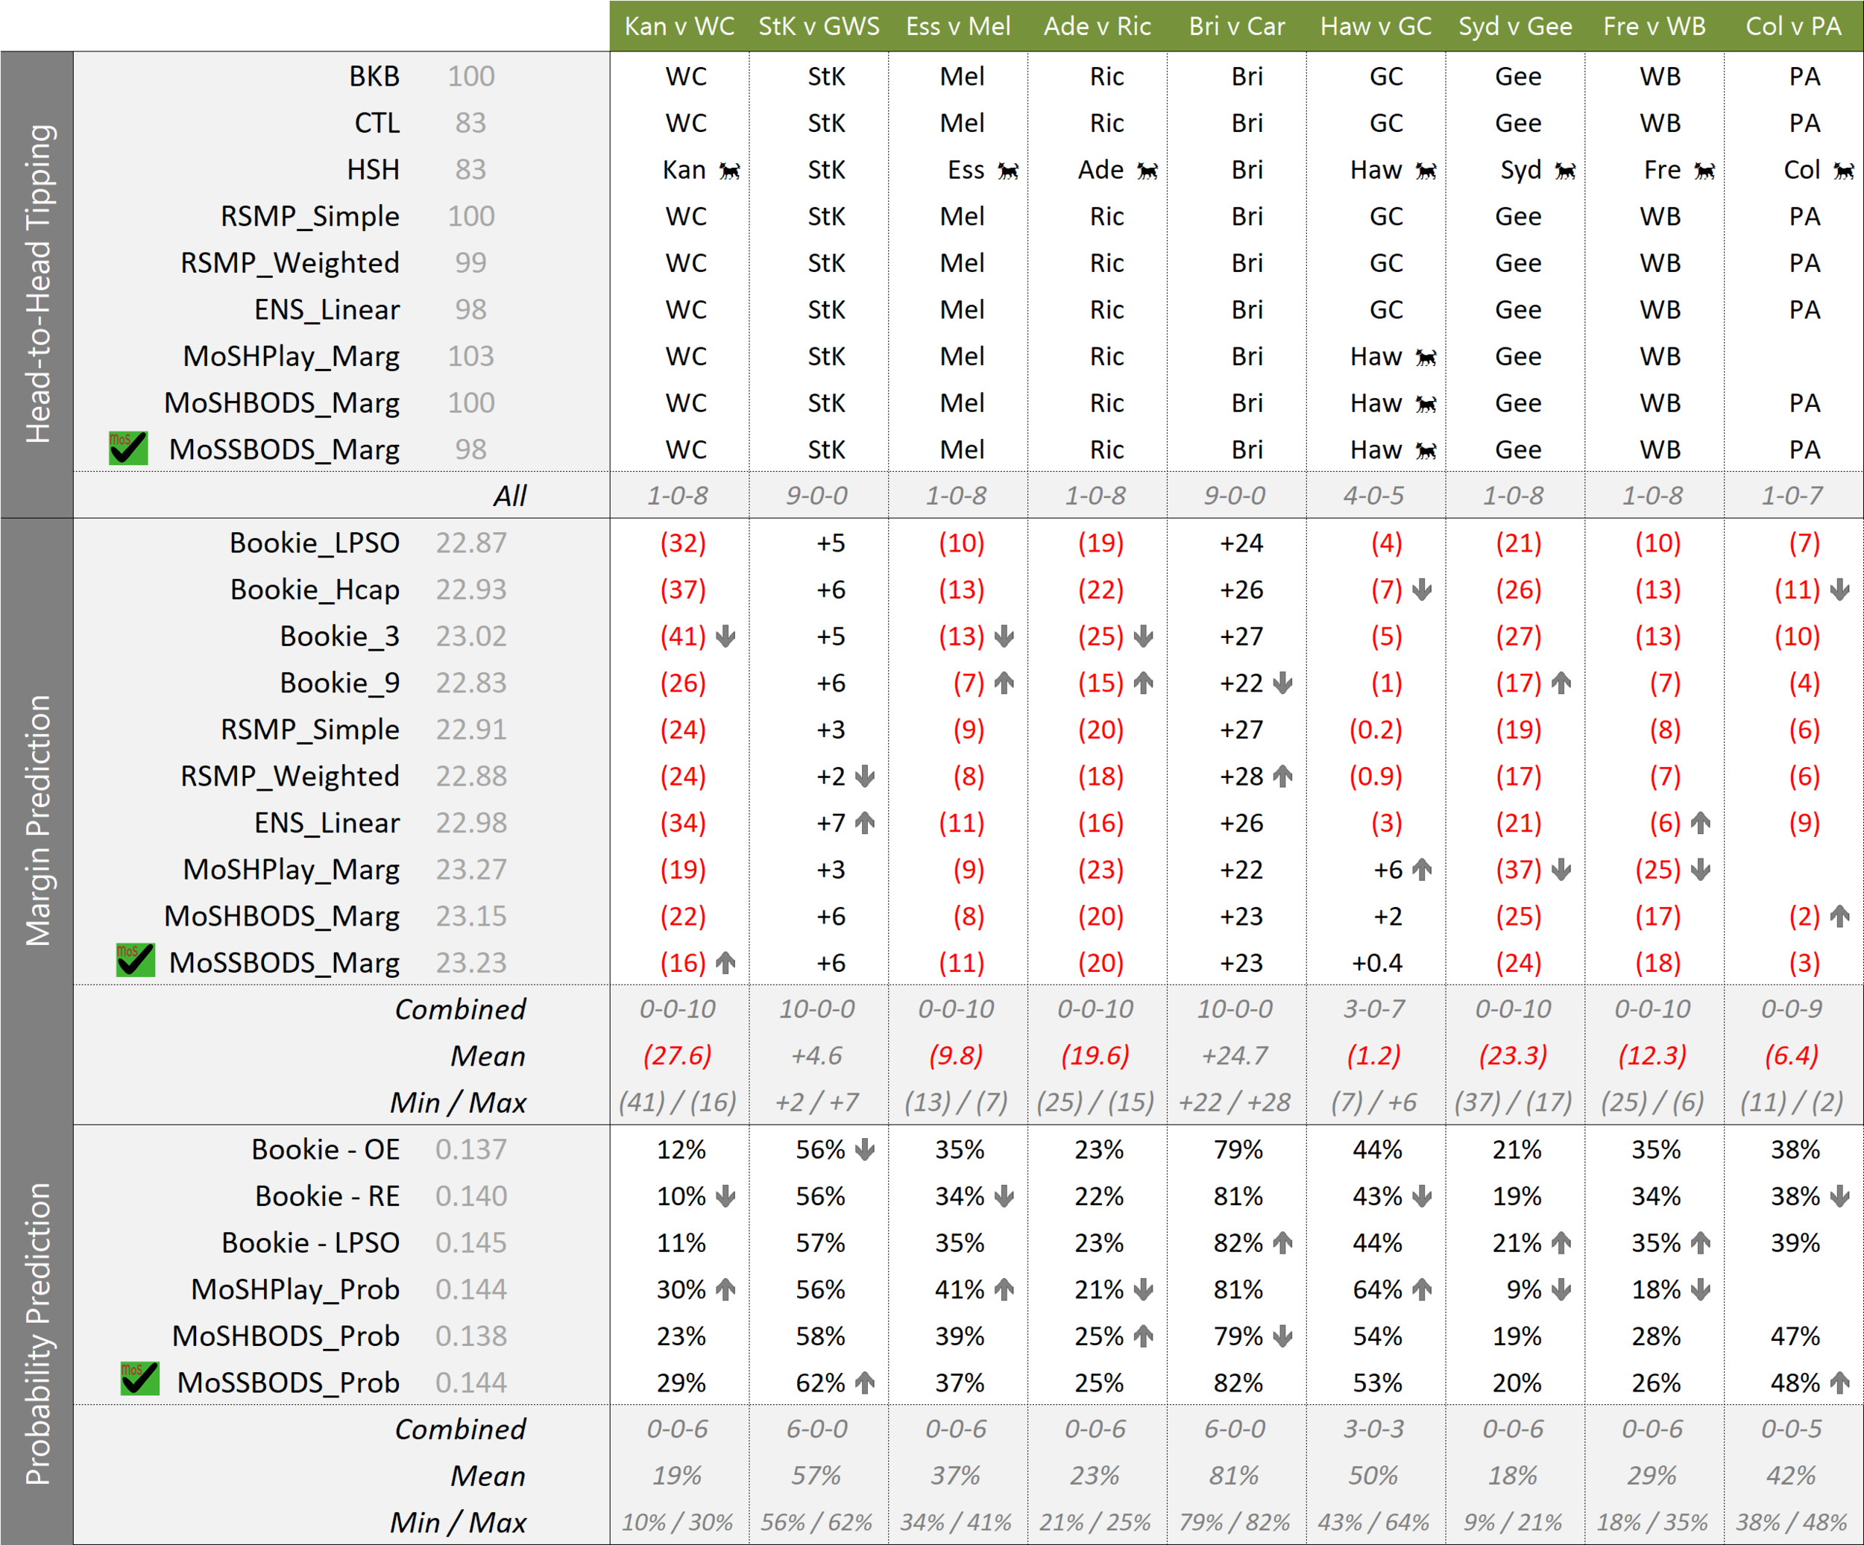Viewport: 1864px width, 1545px height.
Task: Click the up arrow beside RSMP_Weighted +28
Action: 1282,777
